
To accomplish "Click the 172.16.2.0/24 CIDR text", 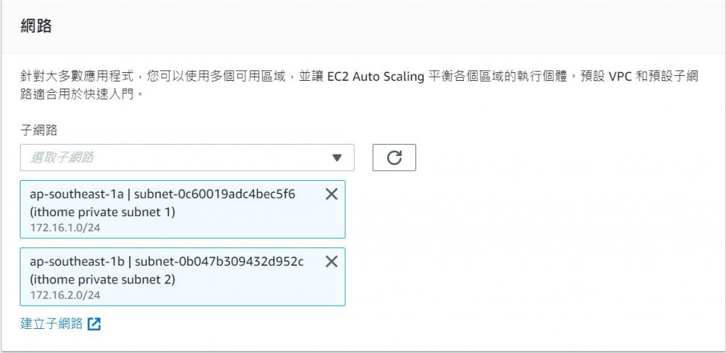I will tap(65, 295).
